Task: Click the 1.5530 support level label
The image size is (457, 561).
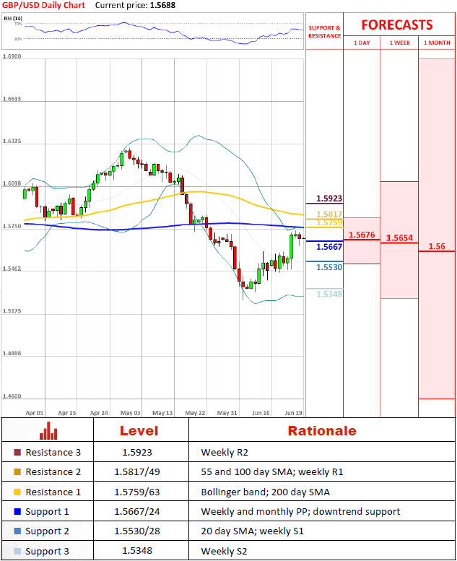Action: tap(329, 267)
